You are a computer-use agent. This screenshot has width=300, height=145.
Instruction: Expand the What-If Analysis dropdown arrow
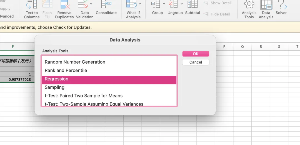click(140, 4)
